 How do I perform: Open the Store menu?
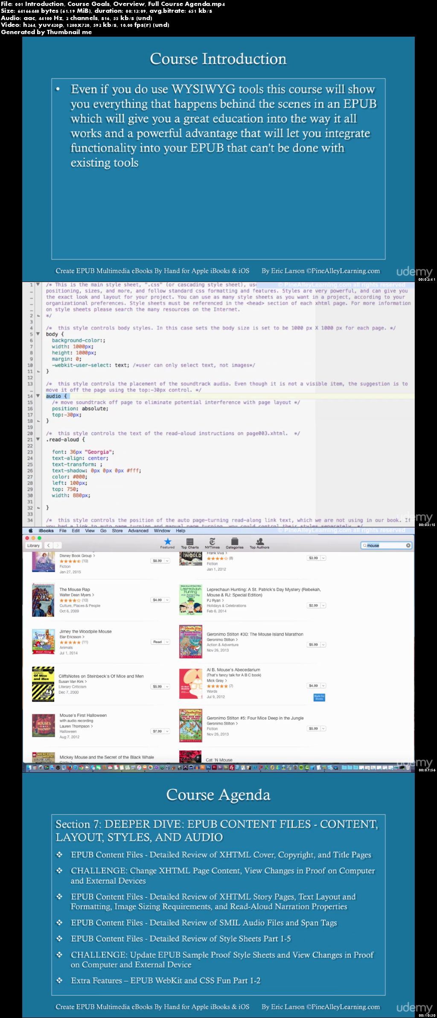pos(117,531)
